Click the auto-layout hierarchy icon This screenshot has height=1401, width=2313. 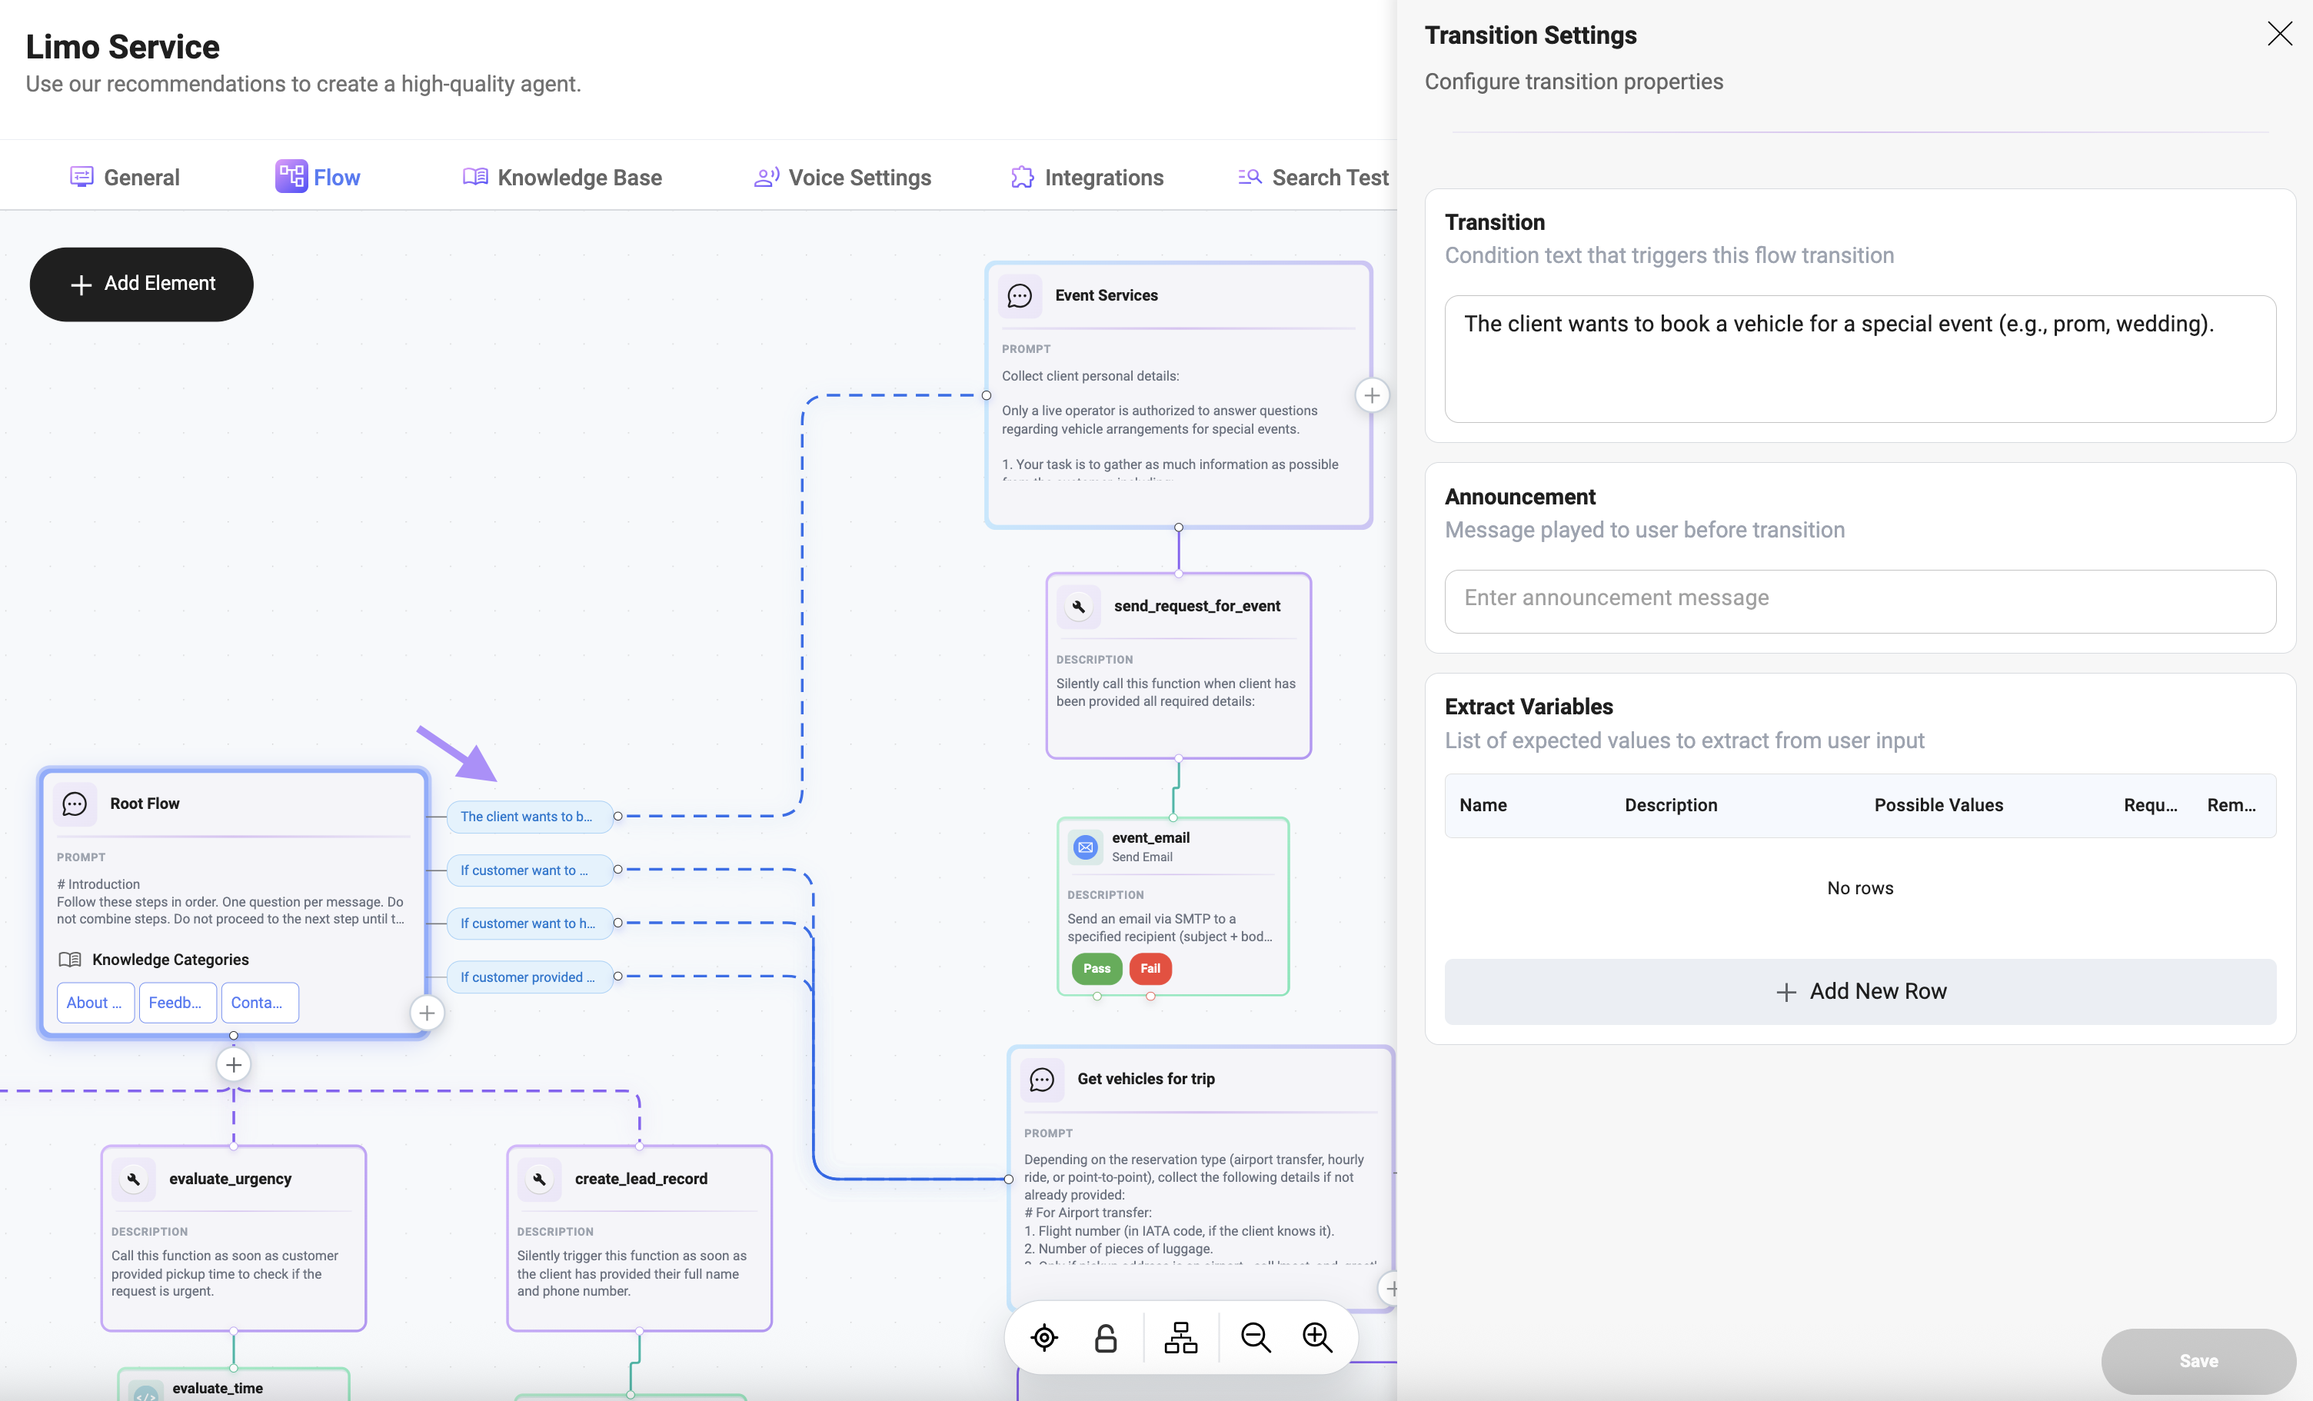coord(1180,1337)
